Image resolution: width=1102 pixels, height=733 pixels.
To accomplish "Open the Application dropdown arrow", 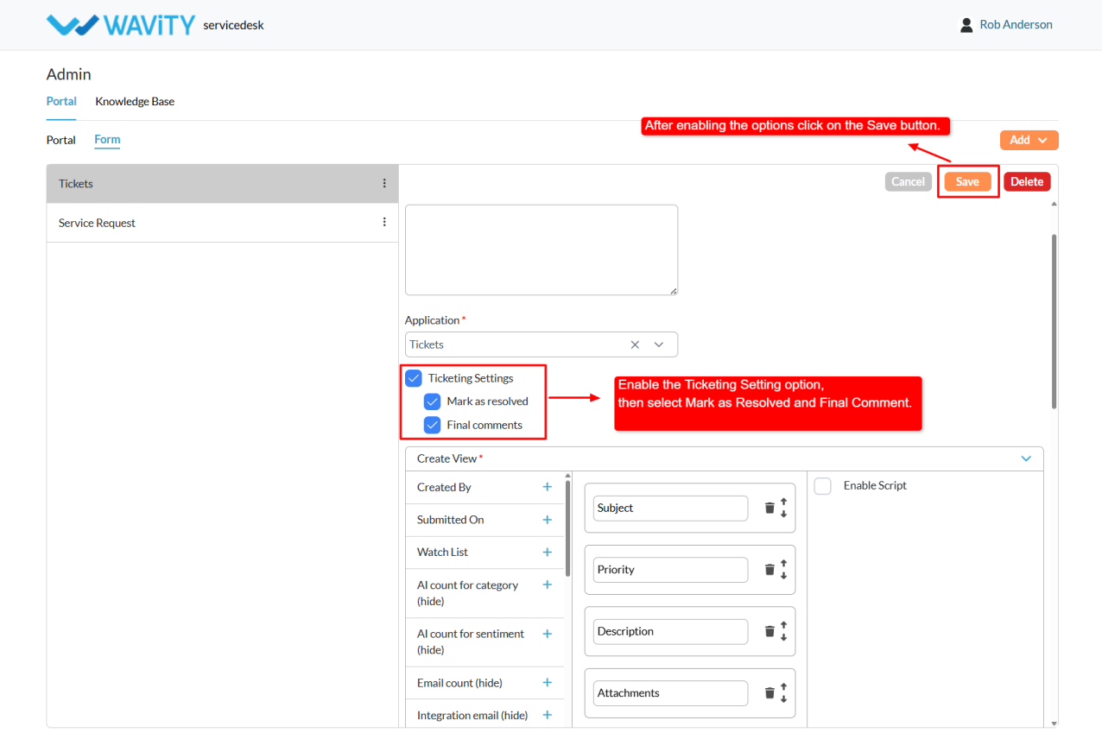I will tap(659, 344).
